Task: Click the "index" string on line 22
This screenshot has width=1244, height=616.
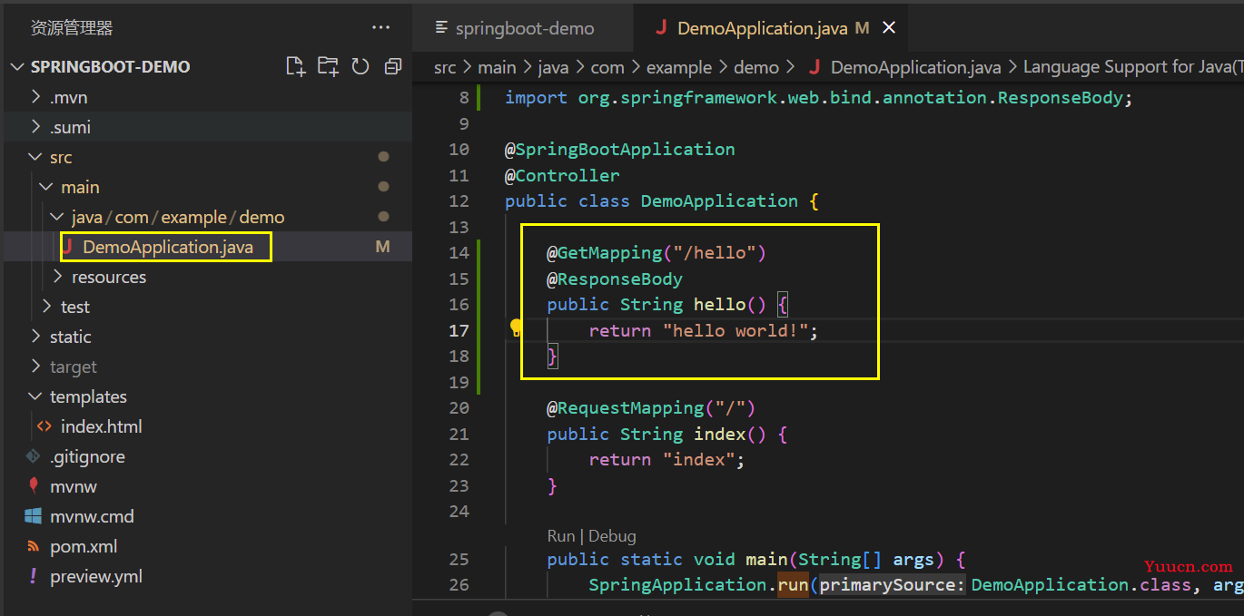Action: [x=698, y=460]
